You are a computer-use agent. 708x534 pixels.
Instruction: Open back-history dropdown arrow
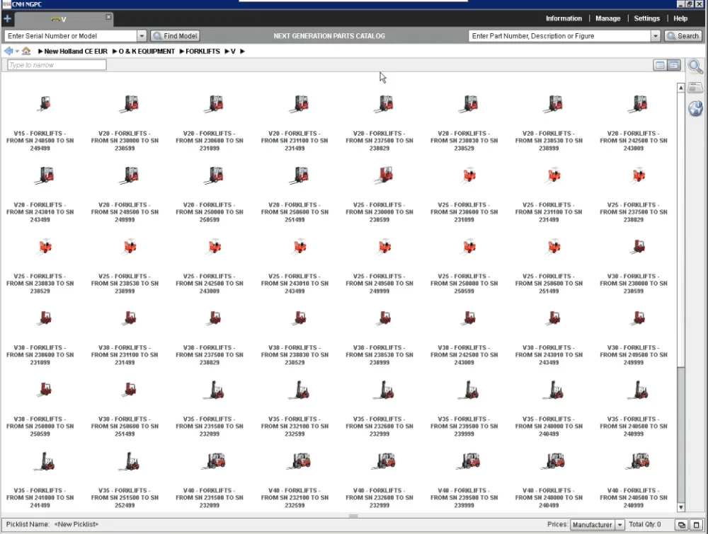click(17, 52)
